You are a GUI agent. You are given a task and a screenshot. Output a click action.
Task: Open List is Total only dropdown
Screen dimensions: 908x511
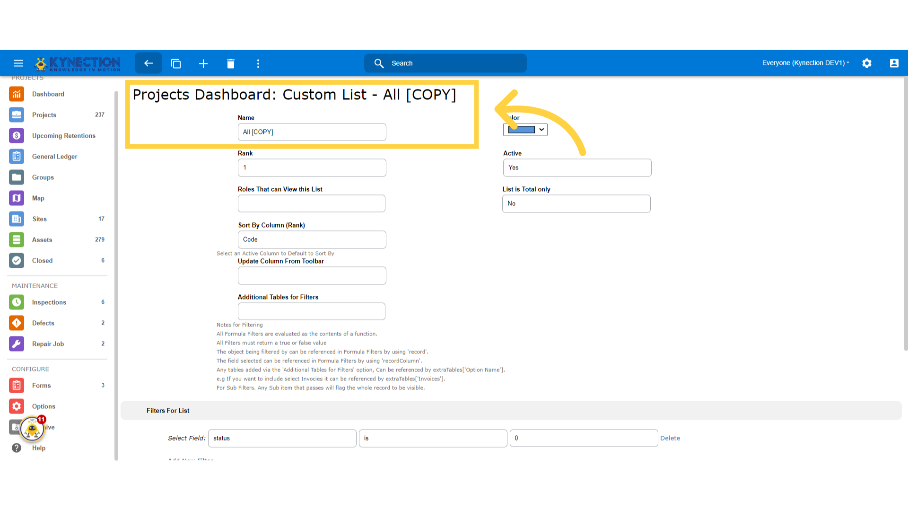(576, 204)
